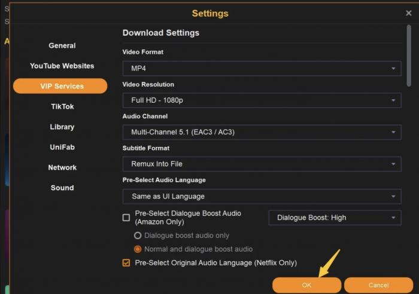This screenshot has height=294, width=419.
Task: Click the Subtitle Format label
Action: click(146, 148)
